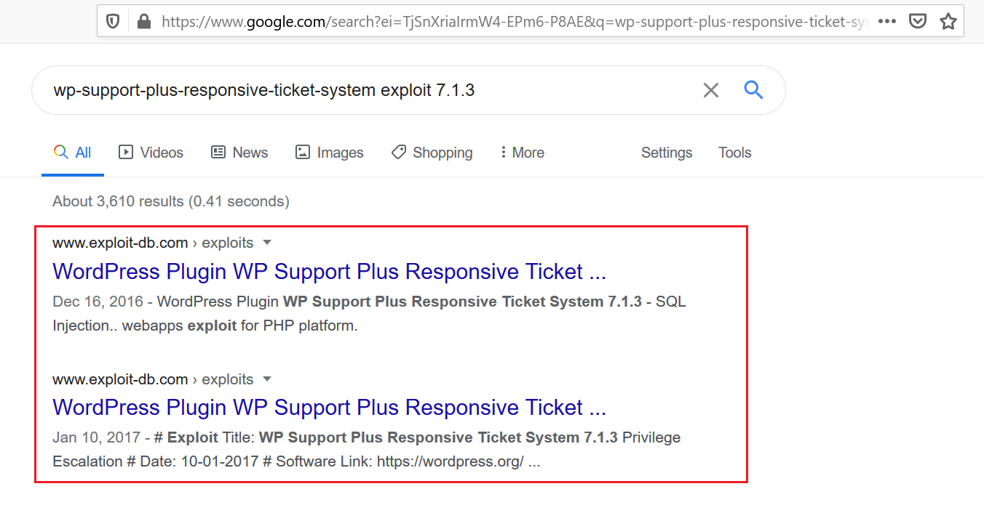Image resolution: width=984 pixels, height=505 pixels.
Task: Clear the search query with X icon
Action: (x=710, y=90)
